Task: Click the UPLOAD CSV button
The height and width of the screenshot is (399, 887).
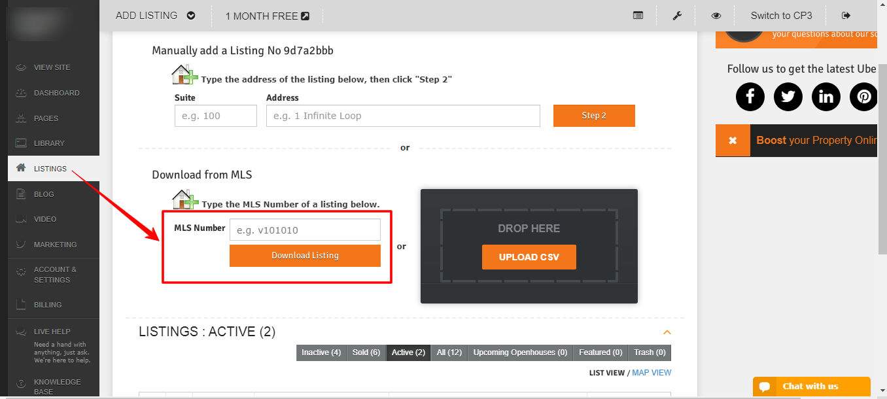Action: [x=529, y=257]
